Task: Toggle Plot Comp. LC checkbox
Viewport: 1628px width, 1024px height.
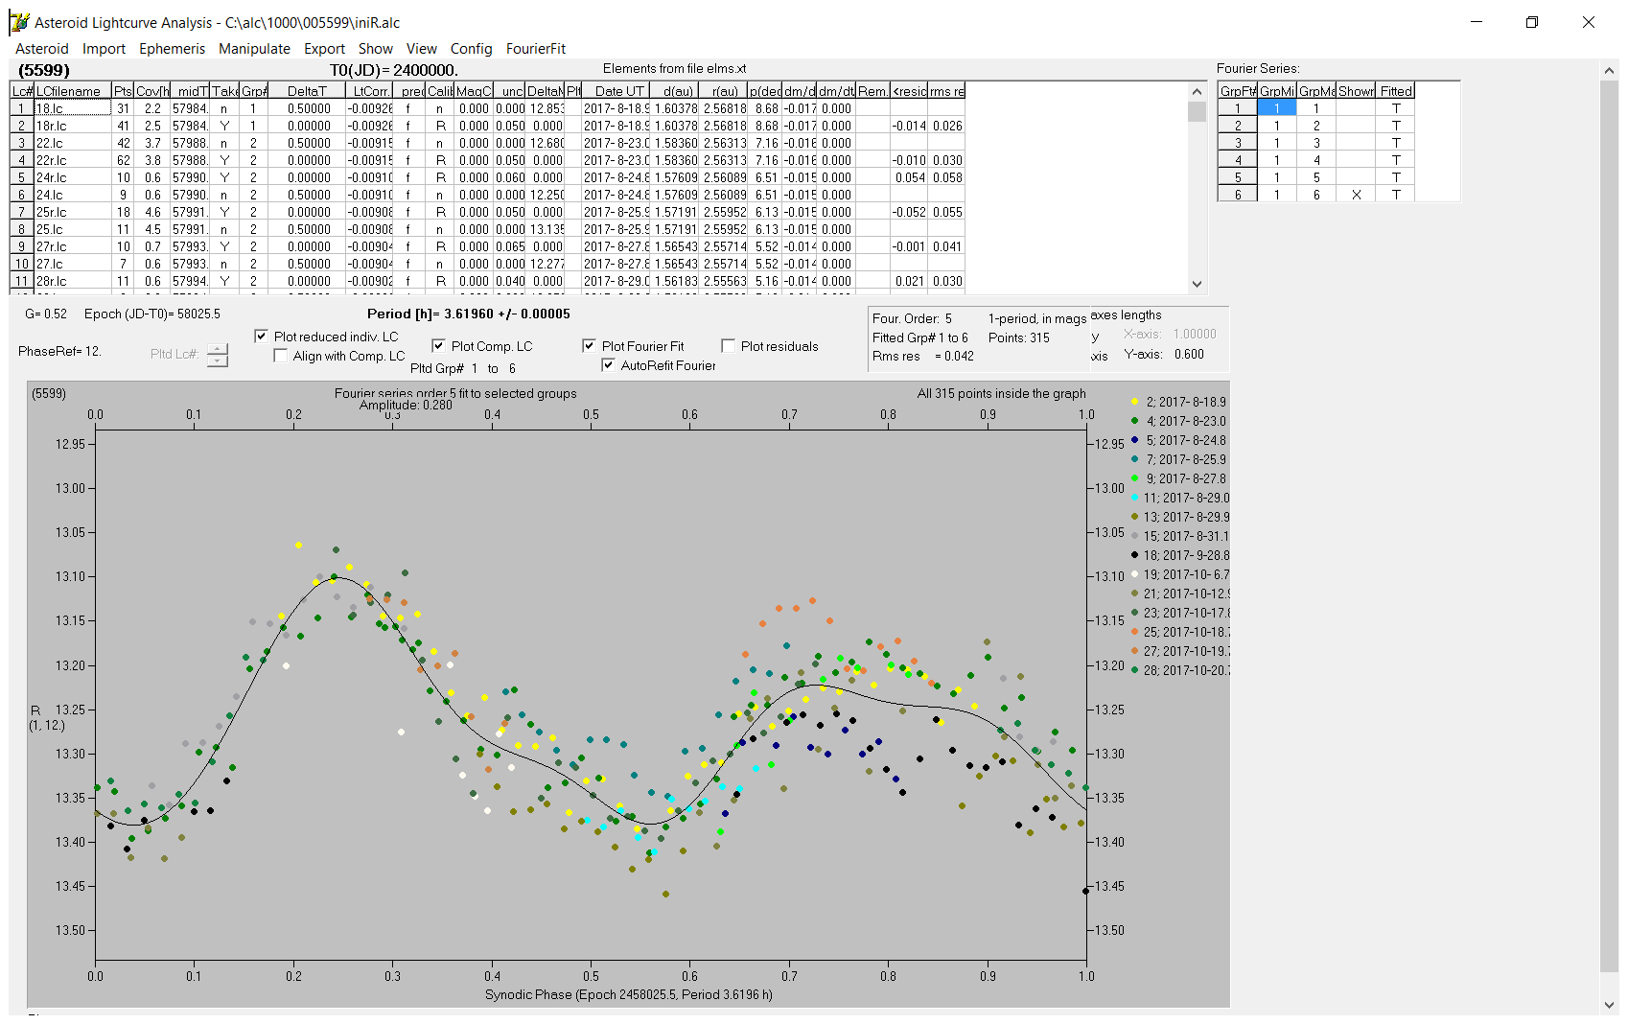Action: pyautogui.click(x=438, y=346)
